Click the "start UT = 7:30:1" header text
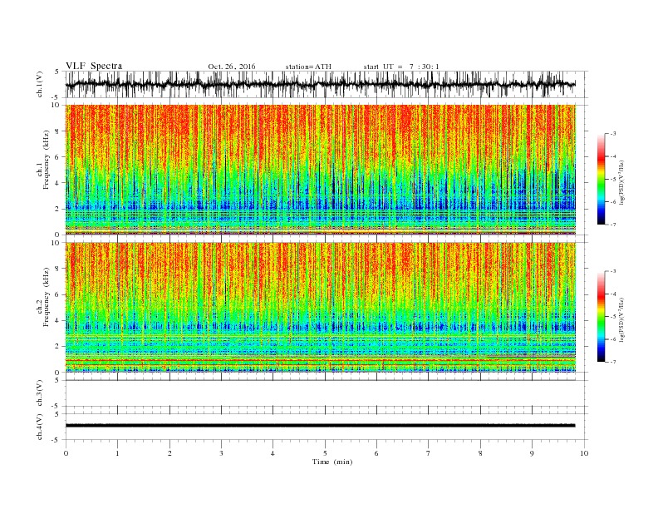658x509 pixels. tap(401, 67)
